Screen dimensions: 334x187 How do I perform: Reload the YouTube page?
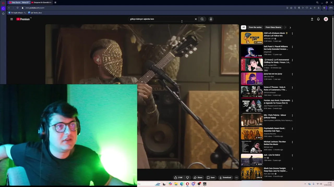tap(17, 8)
